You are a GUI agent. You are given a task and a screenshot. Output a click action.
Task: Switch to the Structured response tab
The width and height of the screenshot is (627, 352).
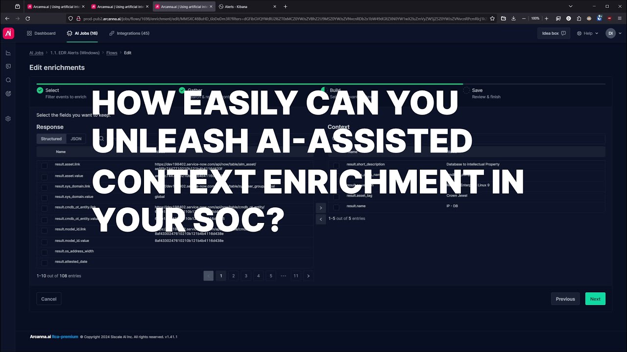pos(51,139)
